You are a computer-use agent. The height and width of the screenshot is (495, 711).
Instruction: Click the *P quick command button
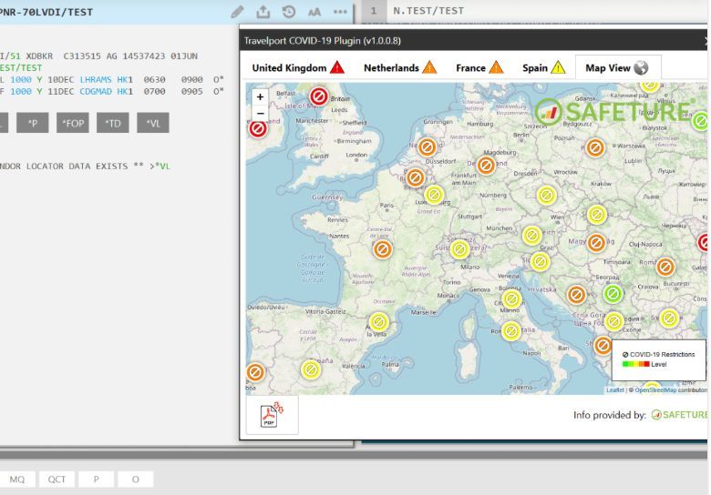click(x=33, y=123)
